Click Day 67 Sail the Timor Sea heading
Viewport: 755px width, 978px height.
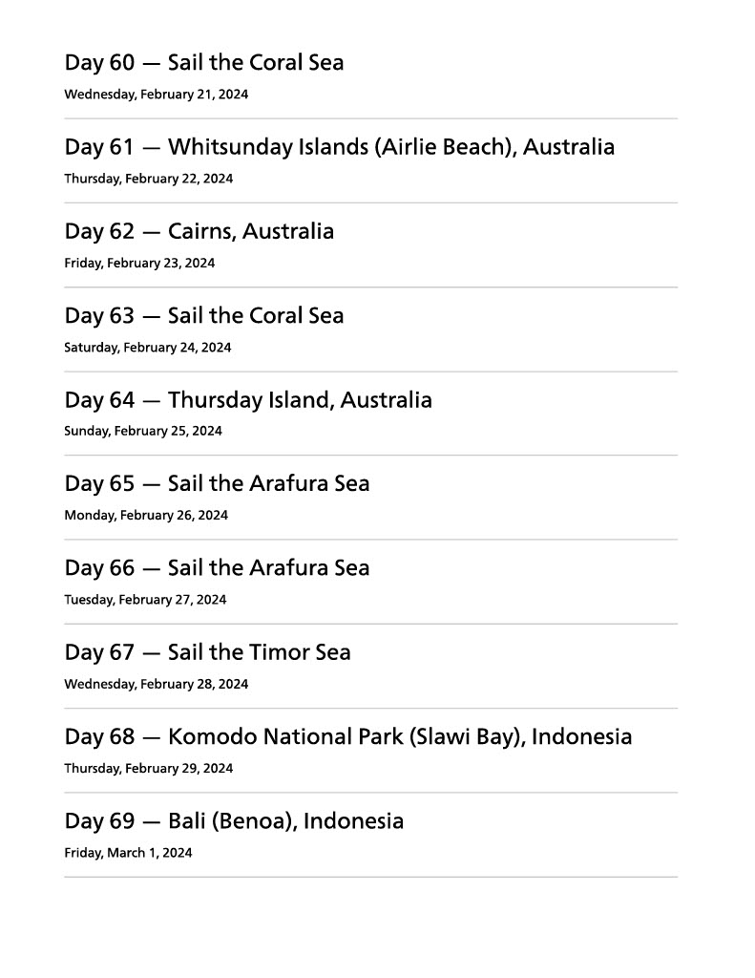(207, 653)
